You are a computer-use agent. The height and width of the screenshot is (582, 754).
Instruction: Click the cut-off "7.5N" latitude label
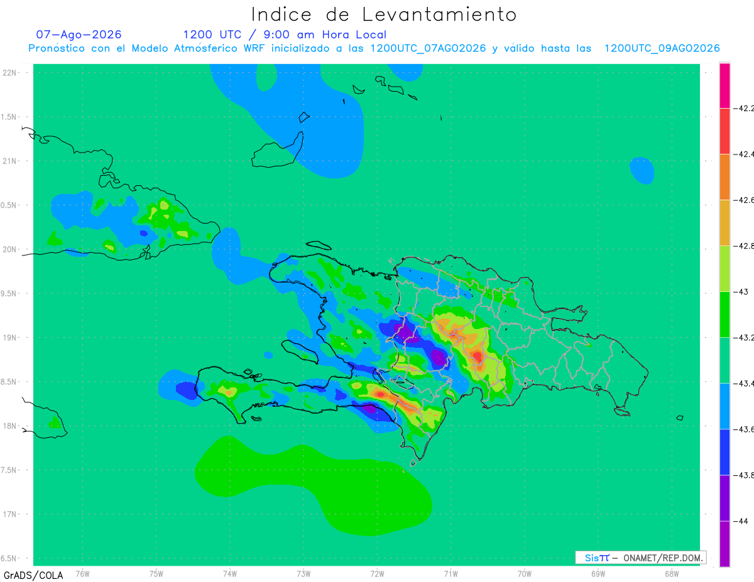point(9,470)
